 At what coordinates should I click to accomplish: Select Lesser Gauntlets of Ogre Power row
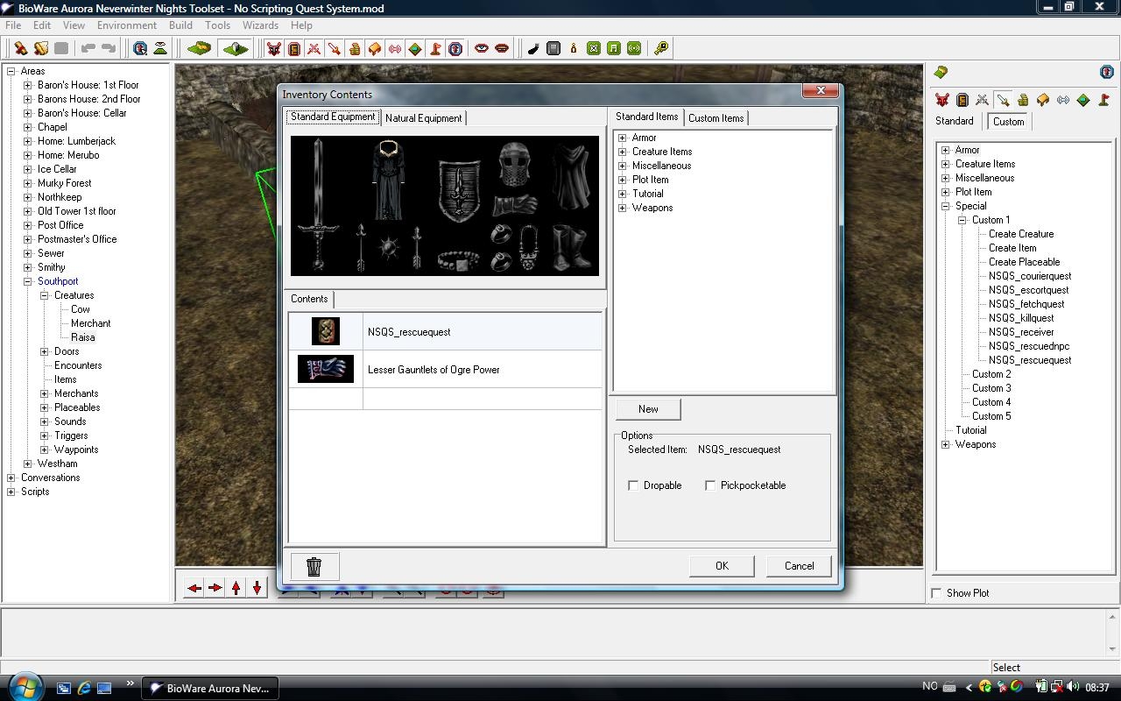(x=434, y=370)
